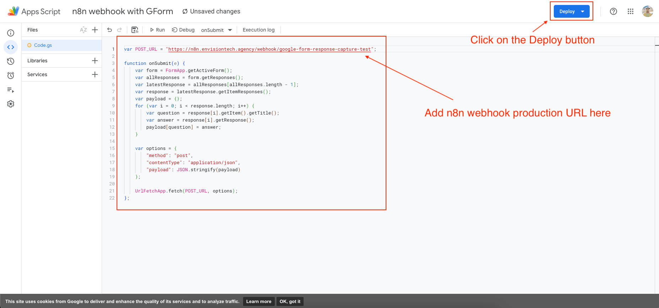Image resolution: width=659 pixels, height=308 pixels.
Task: Open the Execution log
Action: [259, 30]
